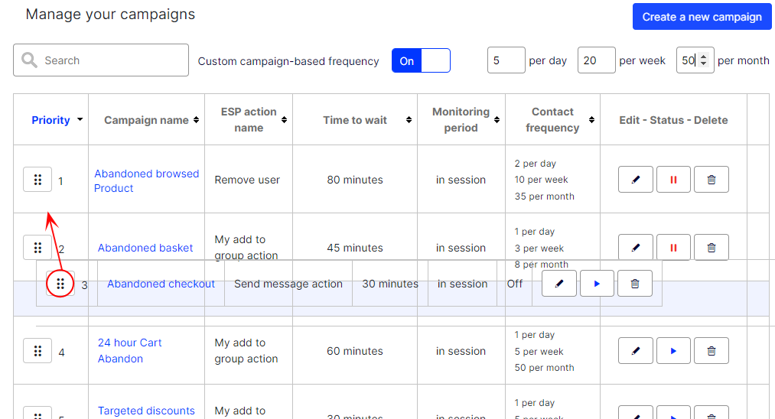Edit the Abandoned browsed Product campaign
This screenshot has width=775, height=419.
pyautogui.click(x=636, y=180)
